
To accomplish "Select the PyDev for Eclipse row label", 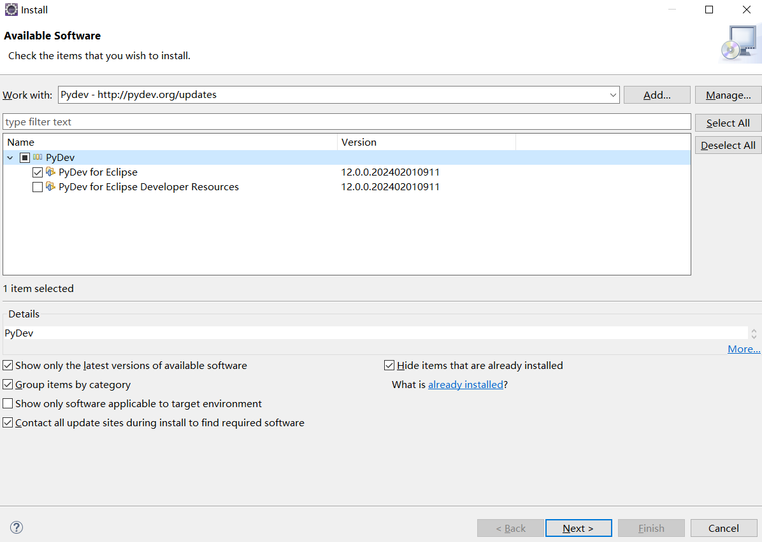I will point(98,172).
